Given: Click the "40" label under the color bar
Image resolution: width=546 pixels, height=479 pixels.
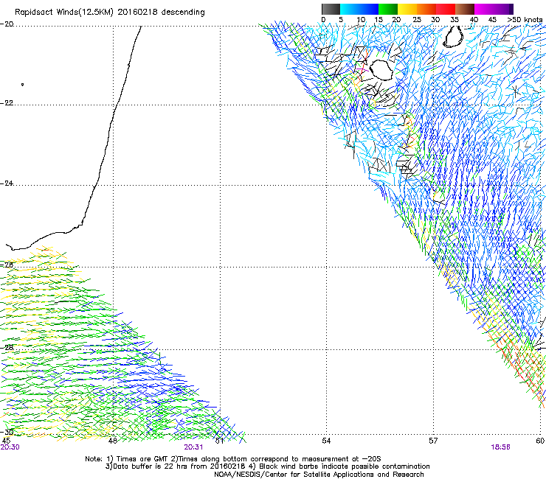Looking at the screenshot, I should (474, 20).
